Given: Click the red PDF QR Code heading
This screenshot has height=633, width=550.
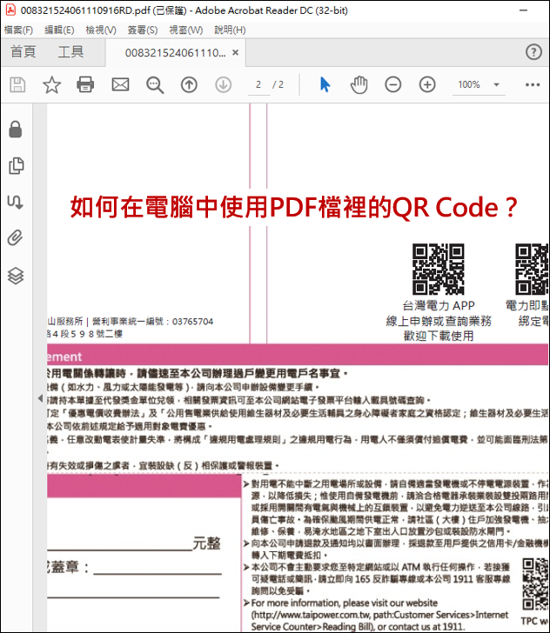Looking at the screenshot, I should click(294, 207).
